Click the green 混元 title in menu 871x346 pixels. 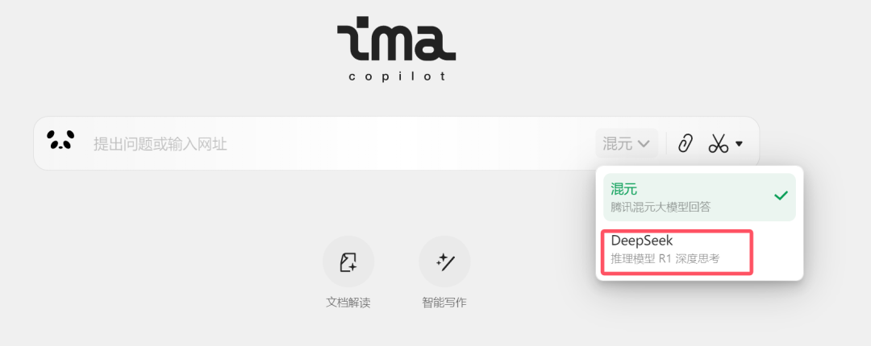click(x=623, y=189)
